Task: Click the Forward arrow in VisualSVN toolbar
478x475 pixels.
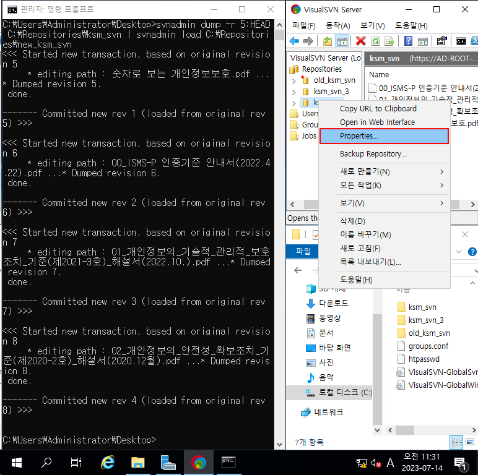Action: tap(308, 41)
